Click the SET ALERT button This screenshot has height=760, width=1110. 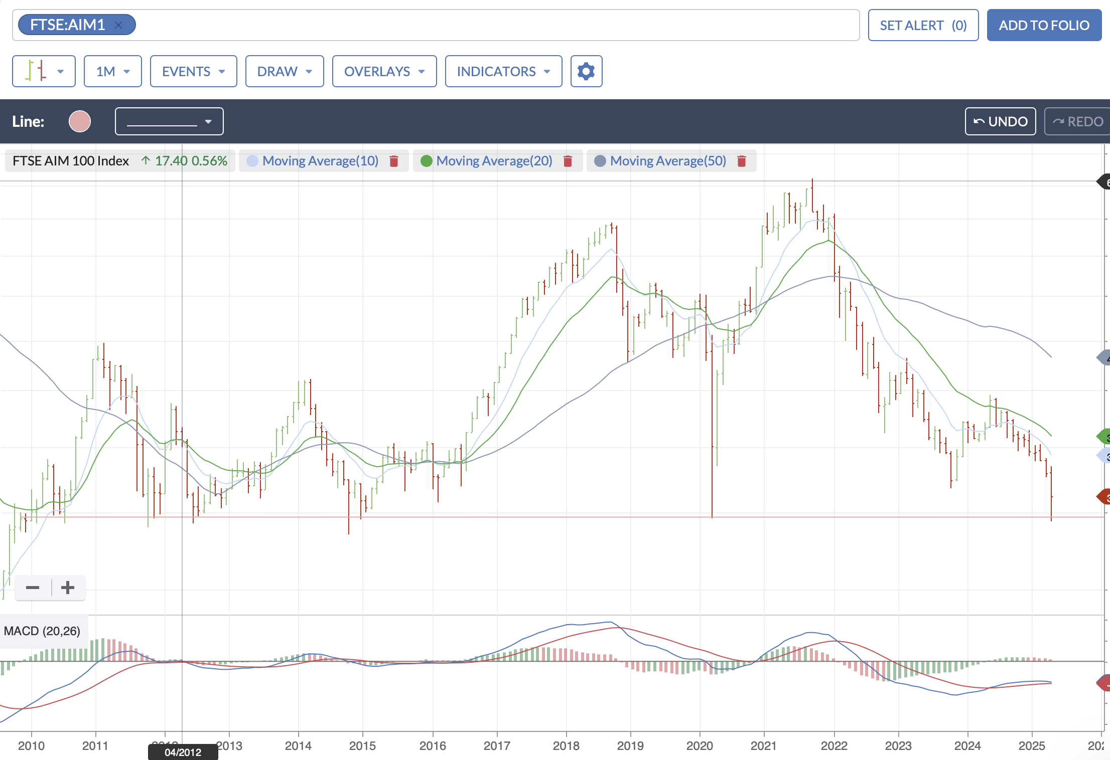pos(923,25)
